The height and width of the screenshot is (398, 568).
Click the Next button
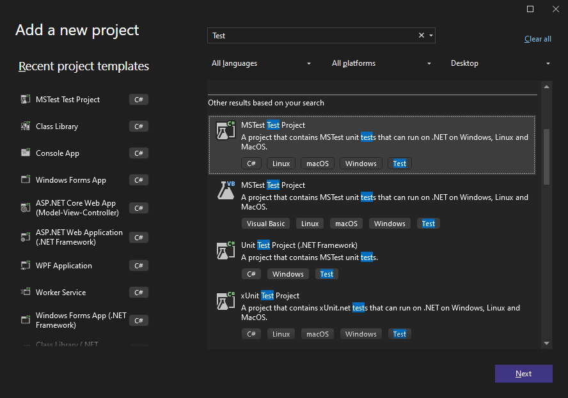523,373
